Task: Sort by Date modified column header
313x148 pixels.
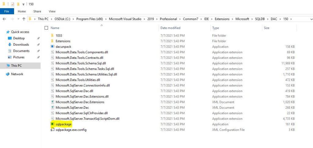Action: click(x=170, y=28)
